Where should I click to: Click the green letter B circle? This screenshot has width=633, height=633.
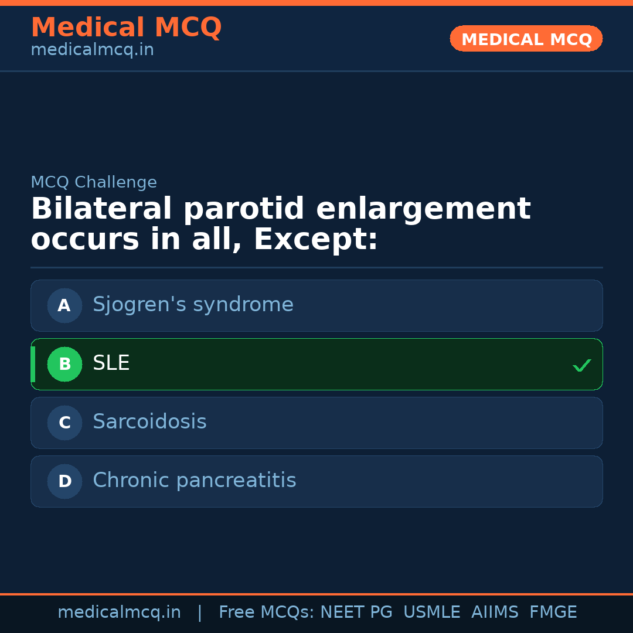click(64, 364)
